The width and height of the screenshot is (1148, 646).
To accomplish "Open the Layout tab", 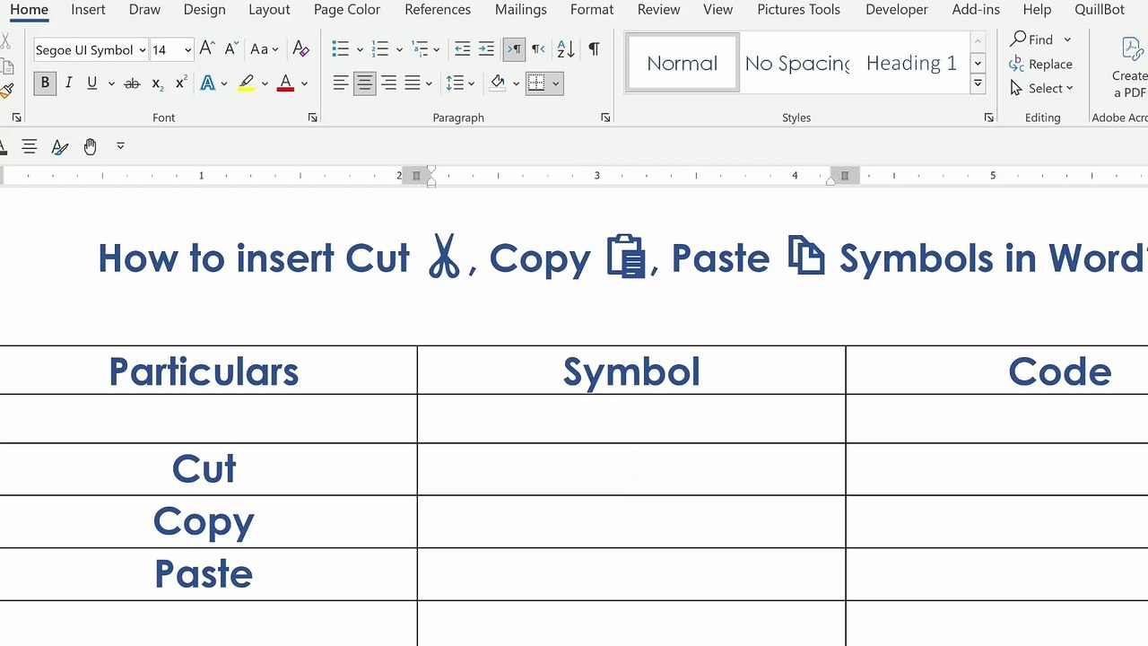I will pyautogui.click(x=269, y=10).
